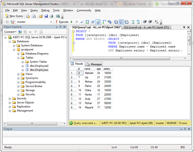194x152 pixels.
Task: Expand the System Databases node
Action: (14, 46)
